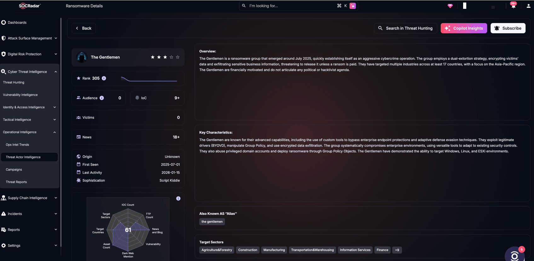This screenshot has height=261, width=534.
Task: Click the Audience info icon
Action: click(102, 98)
